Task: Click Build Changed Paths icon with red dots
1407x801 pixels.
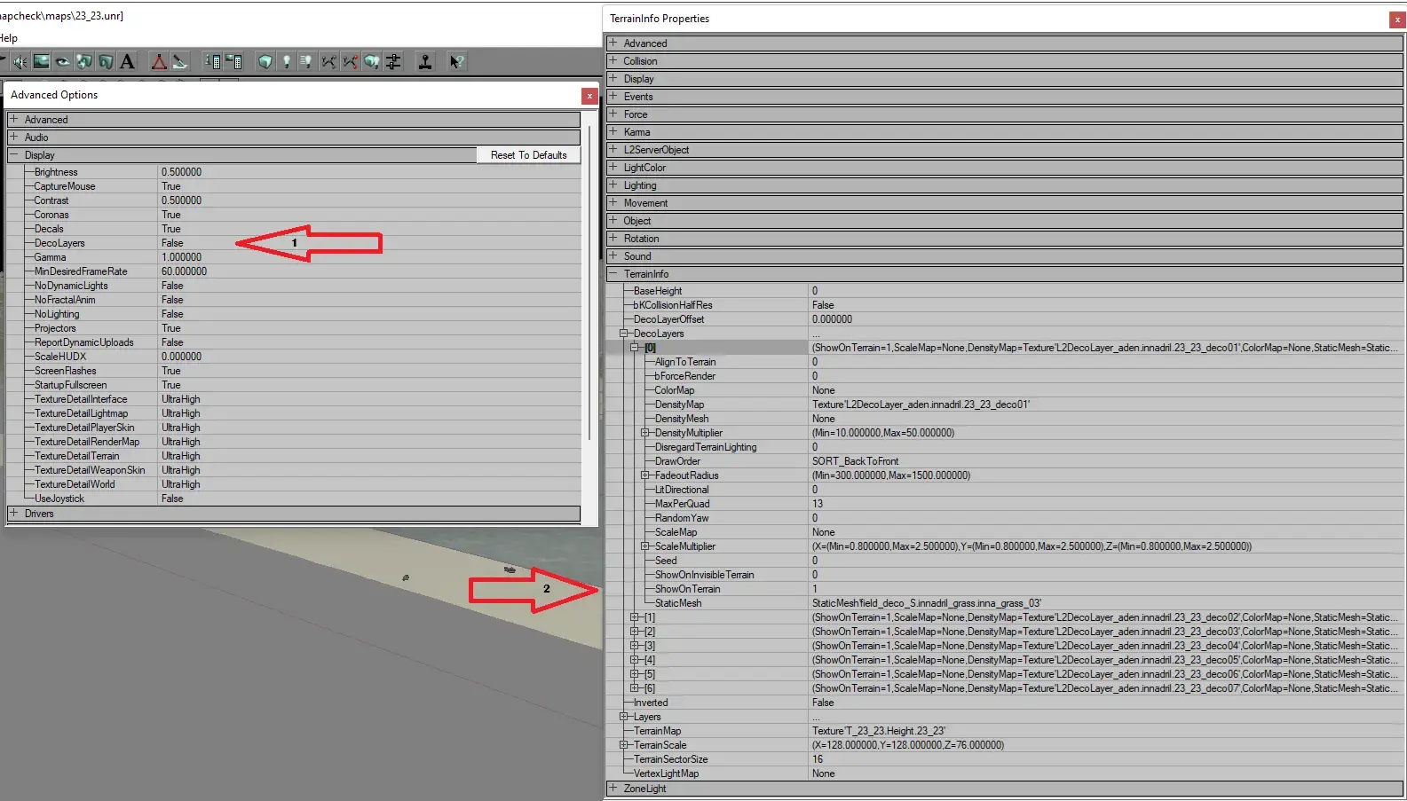Action: click(x=351, y=61)
